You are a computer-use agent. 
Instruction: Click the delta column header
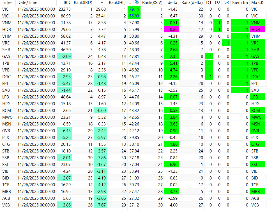[172, 3]
